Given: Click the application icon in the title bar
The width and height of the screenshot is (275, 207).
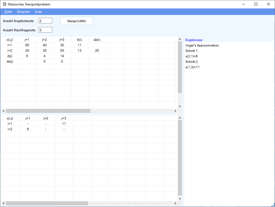Looking at the screenshot, I should [4, 4].
